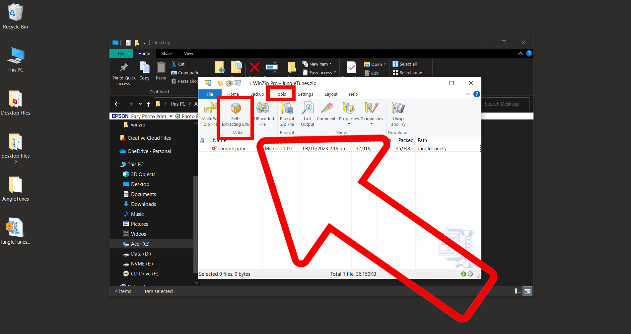Open the Settings tab in WinZip
The width and height of the screenshot is (631, 334).
[x=305, y=94]
